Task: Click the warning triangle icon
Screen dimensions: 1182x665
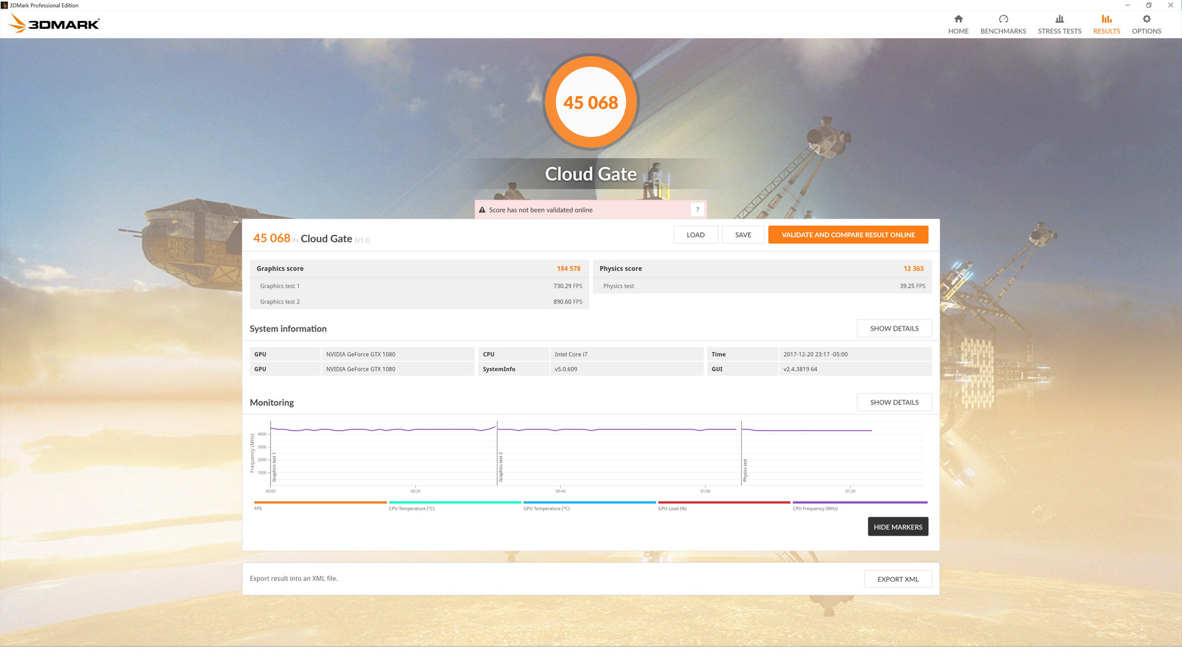Action: click(482, 210)
